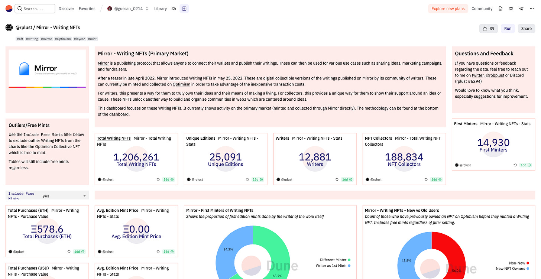Image resolution: width=541 pixels, height=279 pixels.
Task: Open the introduced link
Action: (179, 78)
